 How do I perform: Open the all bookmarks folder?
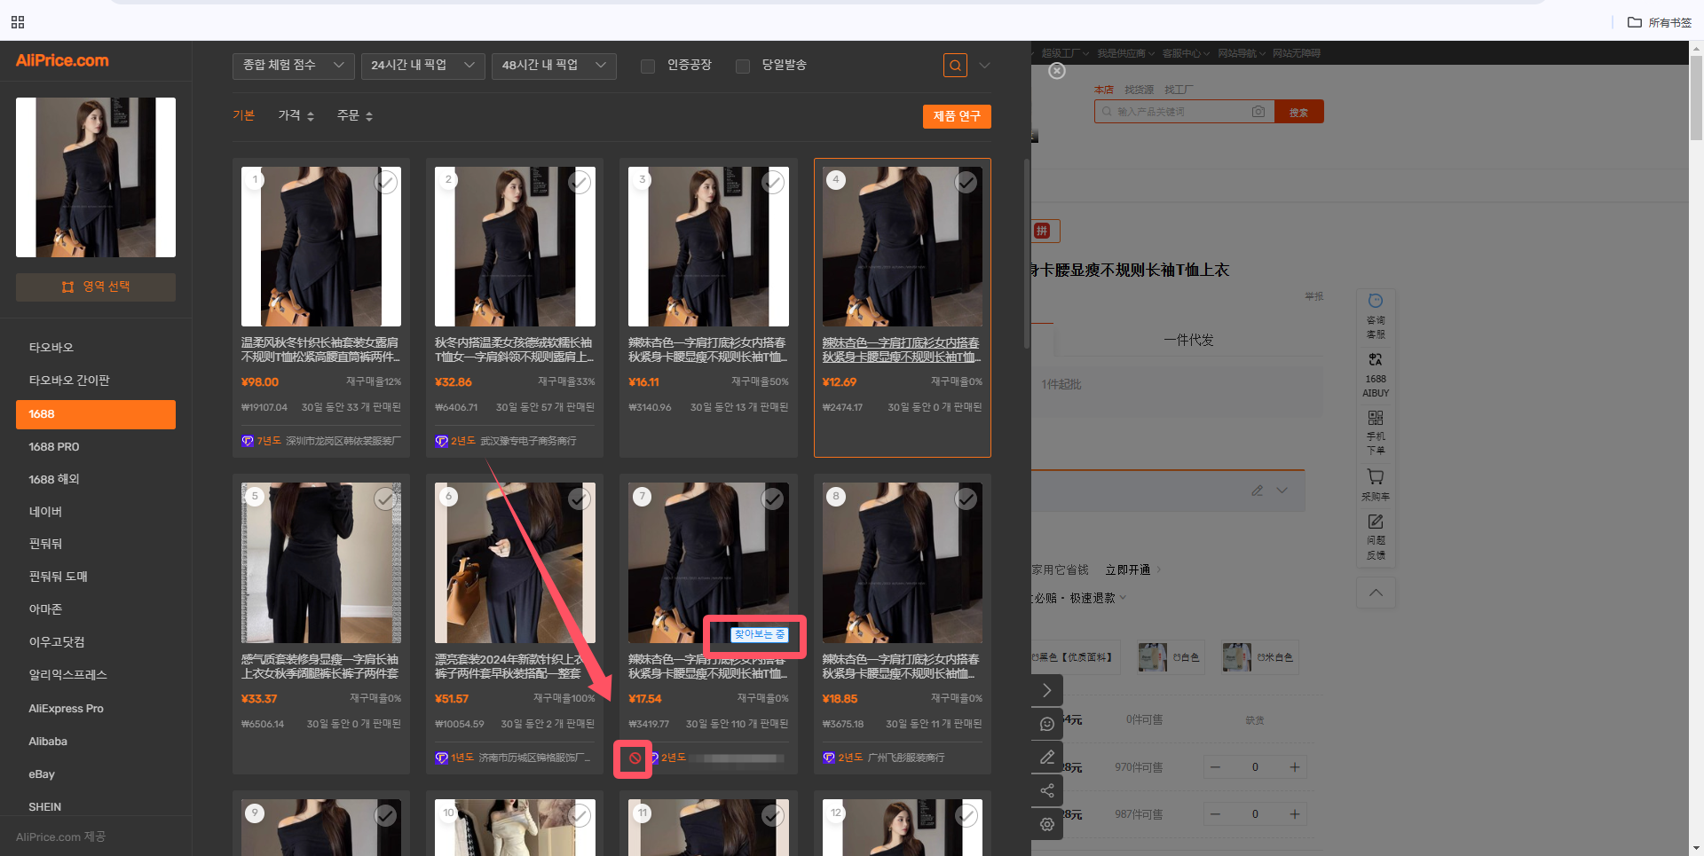[1659, 22]
